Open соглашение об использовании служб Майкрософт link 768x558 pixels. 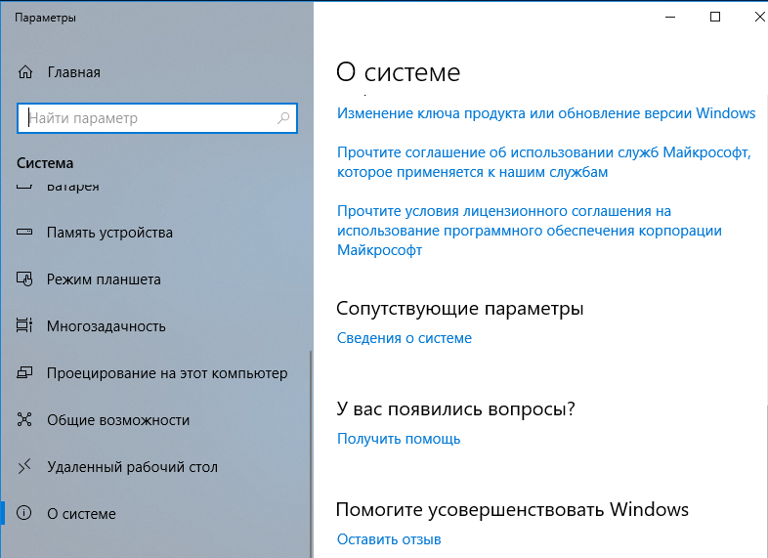[x=543, y=162]
